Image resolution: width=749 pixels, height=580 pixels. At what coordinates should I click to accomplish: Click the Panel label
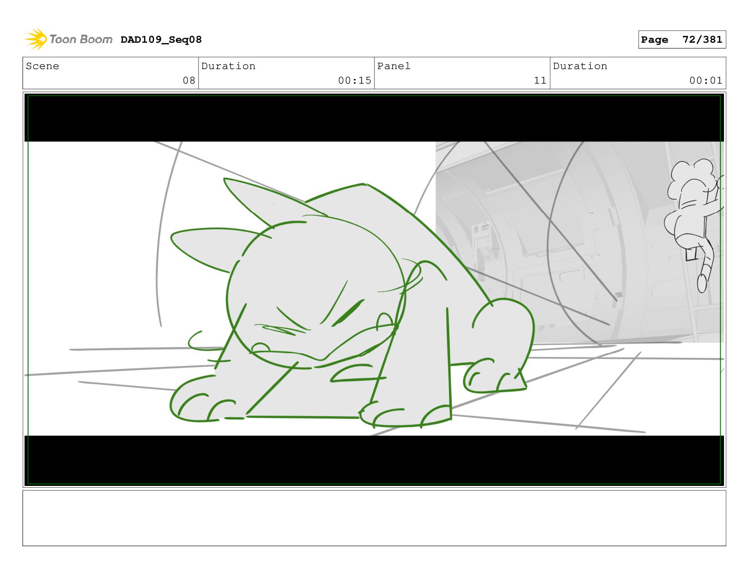point(394,66)
